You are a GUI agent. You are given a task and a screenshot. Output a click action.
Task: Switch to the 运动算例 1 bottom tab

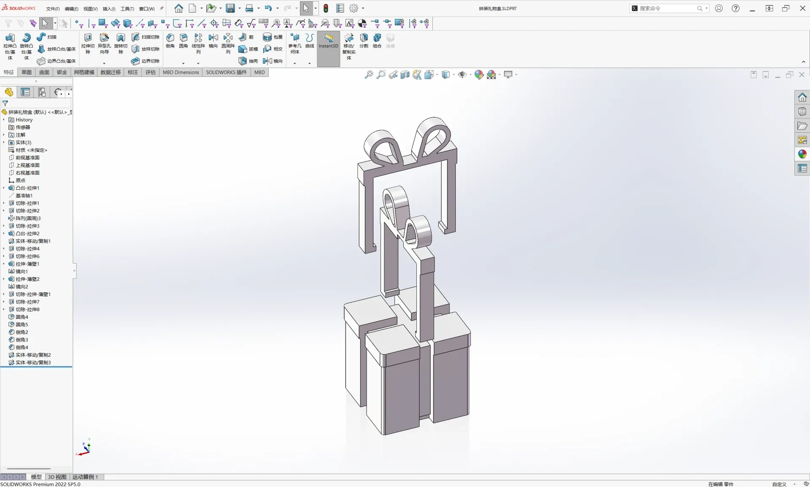85,477
